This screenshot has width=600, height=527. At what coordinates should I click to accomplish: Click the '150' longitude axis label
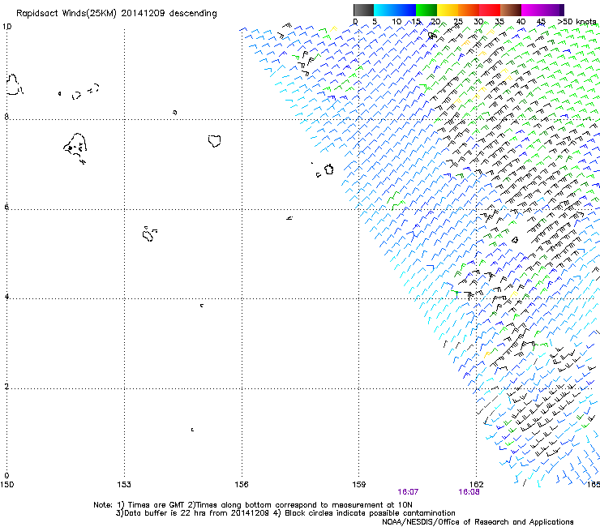click(x=6, y=485)
